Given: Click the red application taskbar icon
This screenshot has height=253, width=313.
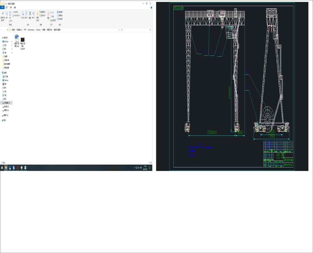Looking at the screenshot, I should coord(17,168).
